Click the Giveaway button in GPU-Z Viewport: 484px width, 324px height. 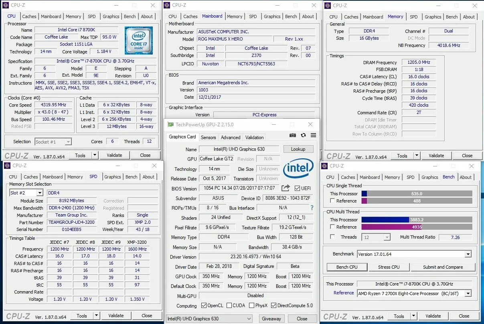(x=271, y=319)
